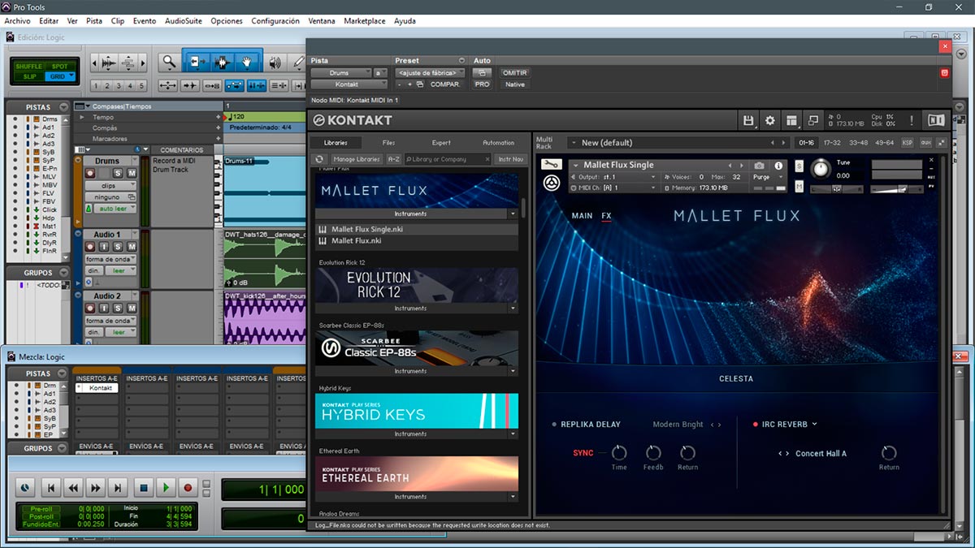Mute the Audio 1 track

(x=132, y=247)
